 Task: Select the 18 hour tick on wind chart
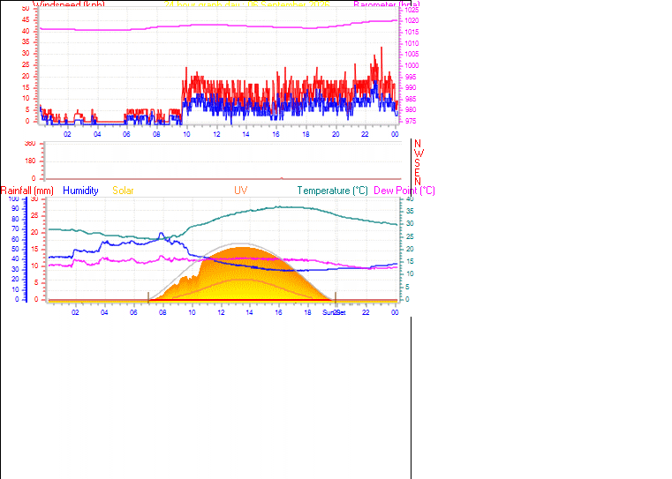pyautogui.click(x=306, y=134)
